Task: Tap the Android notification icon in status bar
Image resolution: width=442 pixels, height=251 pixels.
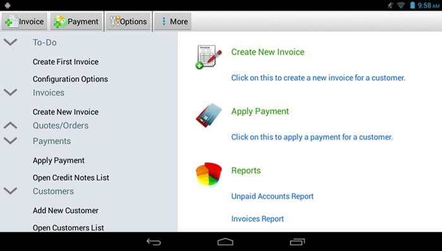Action: click(8, 5)
